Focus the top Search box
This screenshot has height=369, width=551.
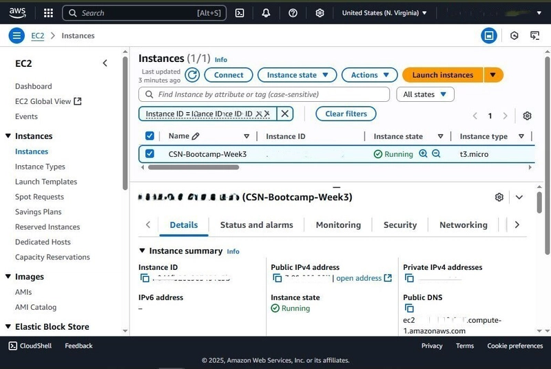(x=144, y=13)
